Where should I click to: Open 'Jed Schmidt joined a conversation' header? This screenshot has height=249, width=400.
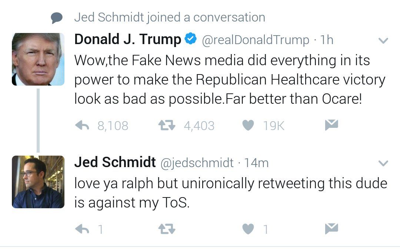click(170, 18)
